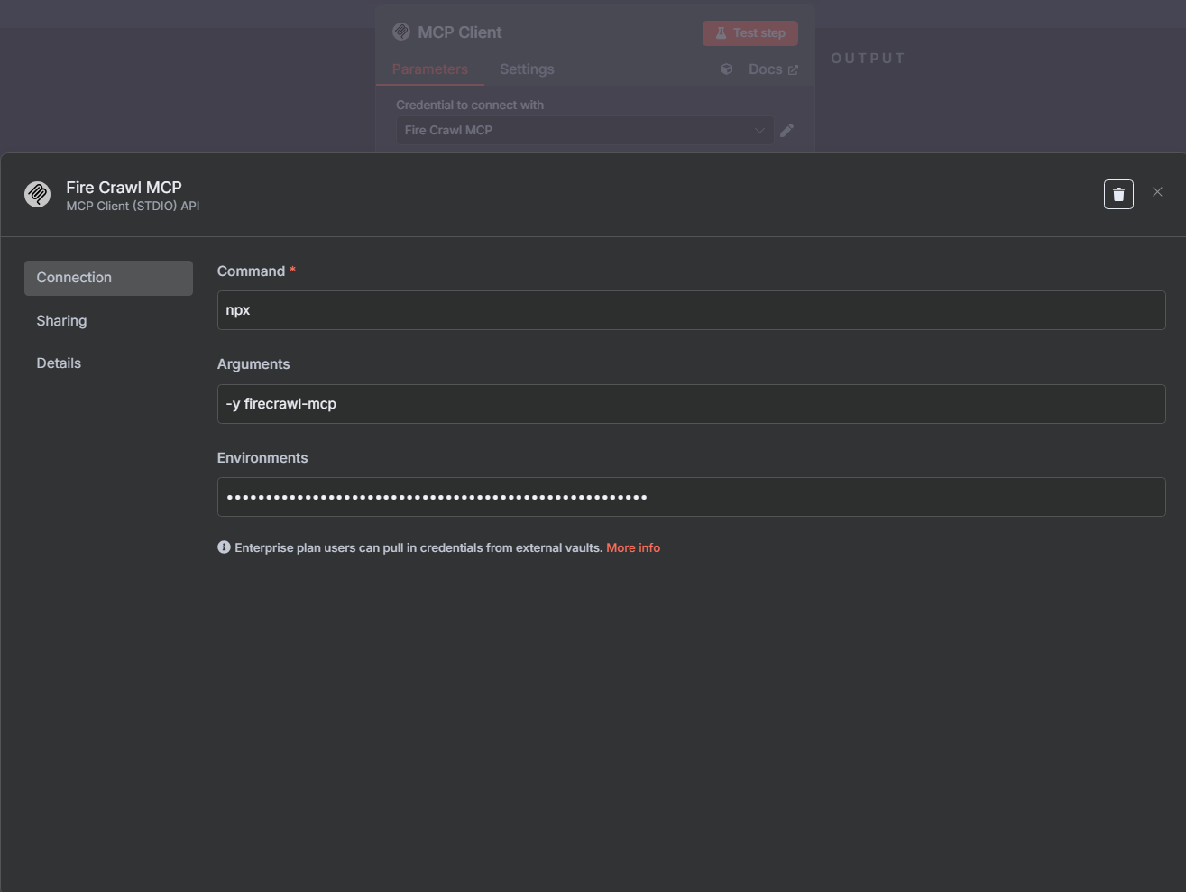1186x892 pixels.
Task: Click the Test step button
Action: (750, 32)
